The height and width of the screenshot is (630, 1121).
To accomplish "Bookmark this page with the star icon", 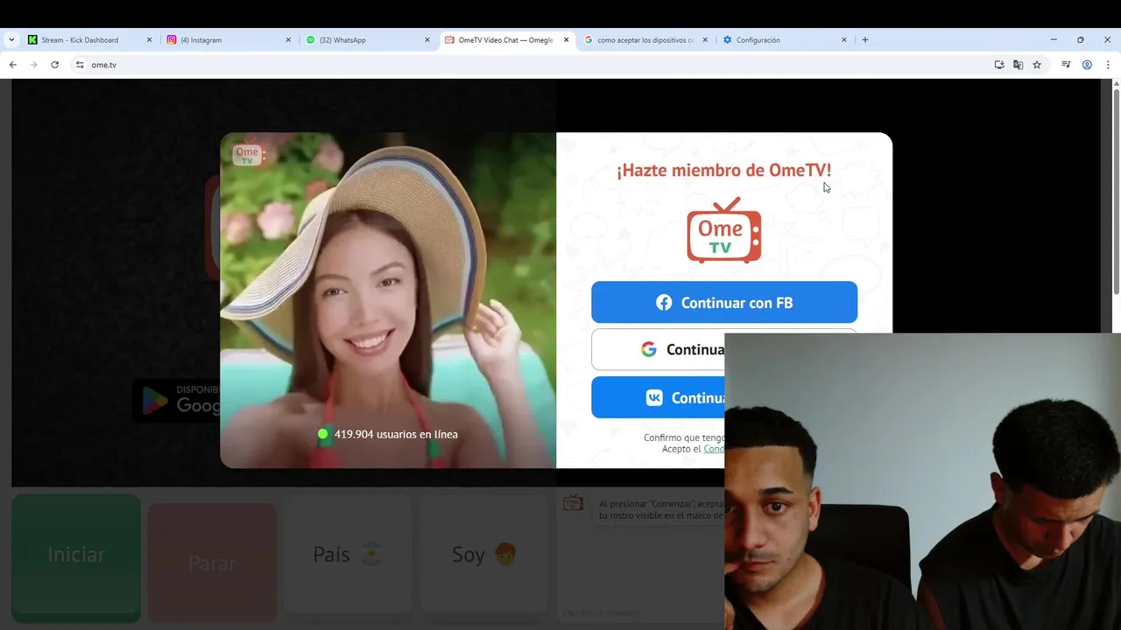I will coord(1037,65).
